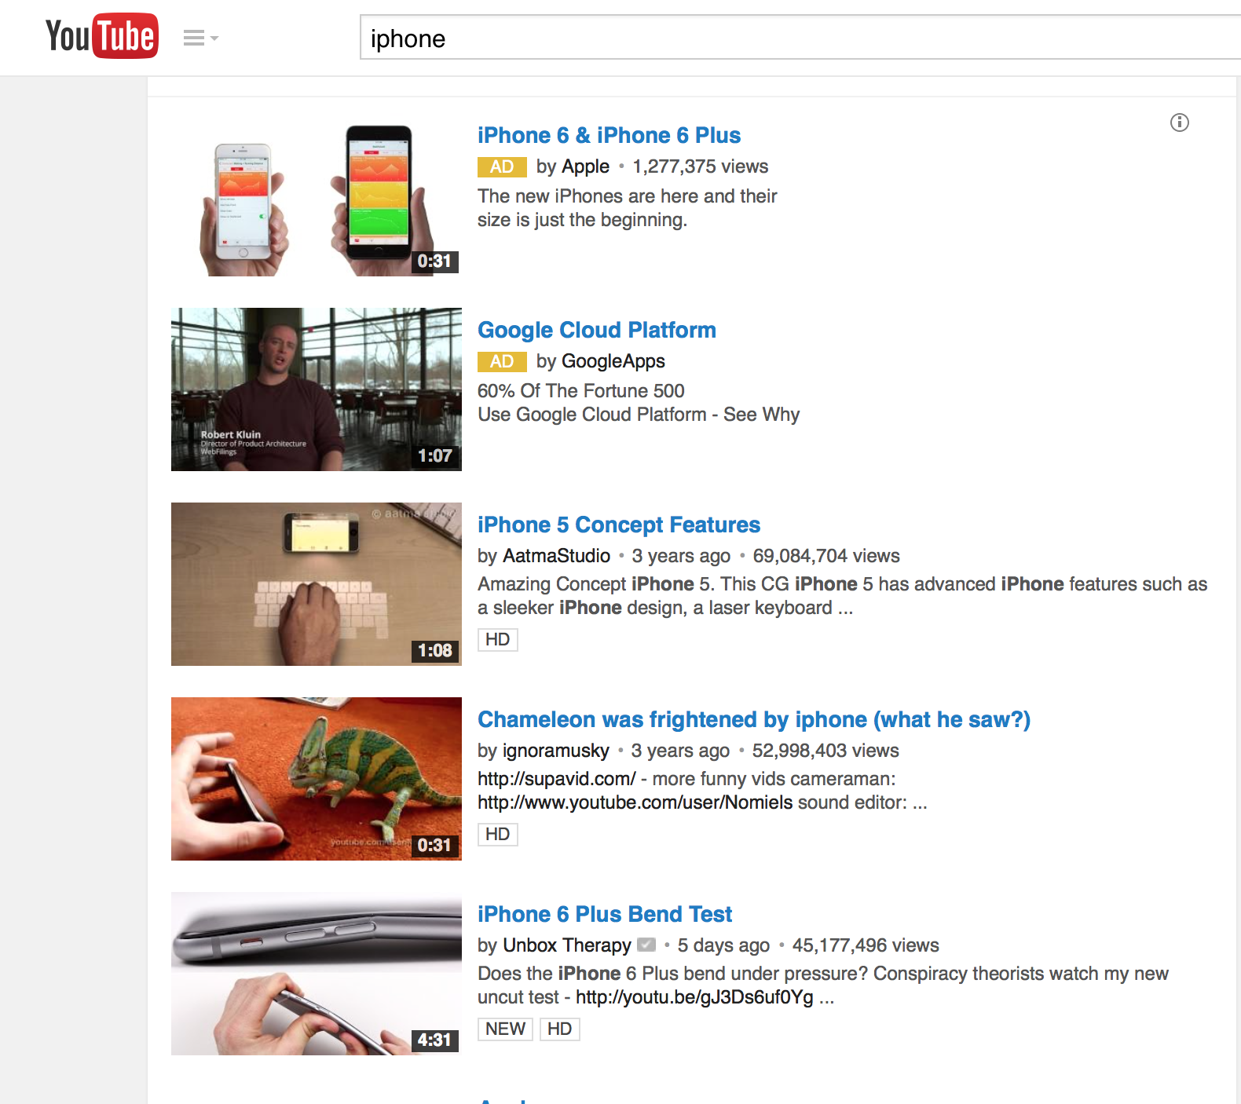Open Google Cloud Platform ad title
Viewport: 1241px width, 1104px height.
pos(597,330)
